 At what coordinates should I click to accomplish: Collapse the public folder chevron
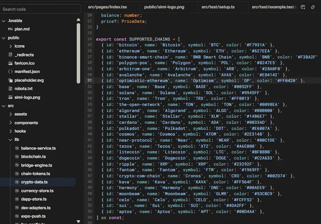point(3,38)
